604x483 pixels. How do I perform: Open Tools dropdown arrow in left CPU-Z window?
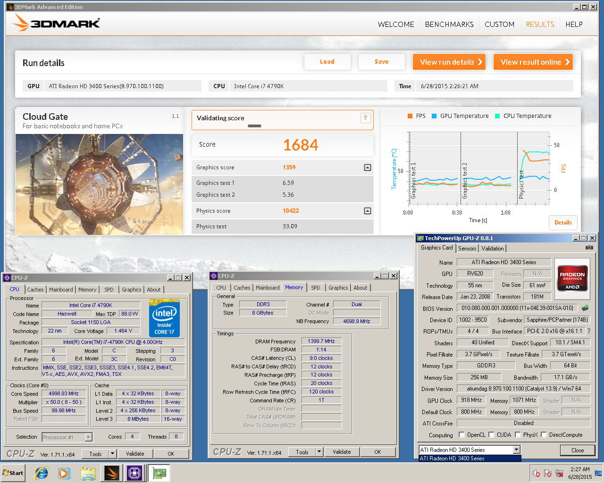pyautogui.click(x=112, y=454)
